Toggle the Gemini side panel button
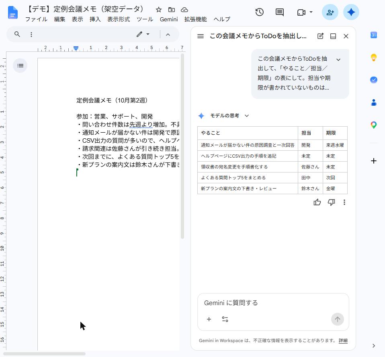 [351, 12]
